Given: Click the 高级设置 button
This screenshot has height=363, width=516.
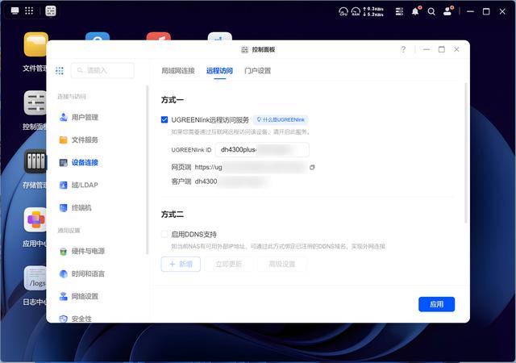Looking at the screenshot, I should 282,264.
